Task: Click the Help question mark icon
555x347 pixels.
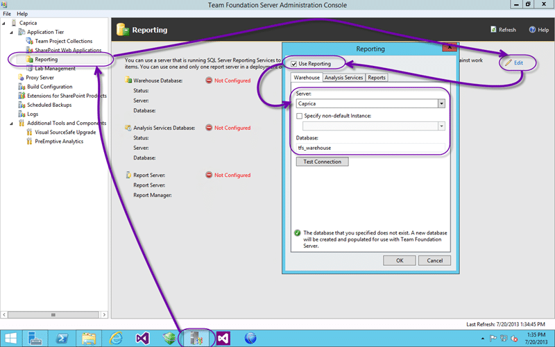Action: click(532, 30)
